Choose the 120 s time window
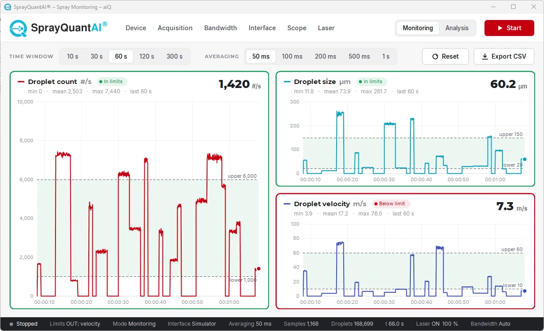Viewport: 544px width, 331px height. (x=147, y=56)
